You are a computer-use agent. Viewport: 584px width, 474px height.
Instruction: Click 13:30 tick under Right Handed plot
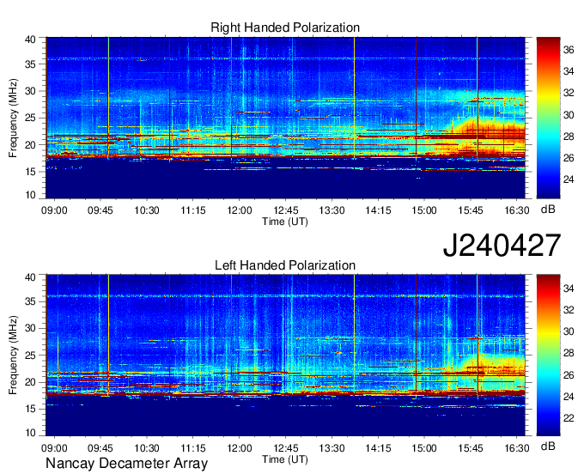[x=332, y=210]
